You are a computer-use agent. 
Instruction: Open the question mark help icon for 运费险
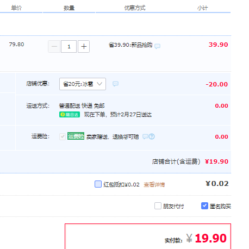click(x=152, y=136)
